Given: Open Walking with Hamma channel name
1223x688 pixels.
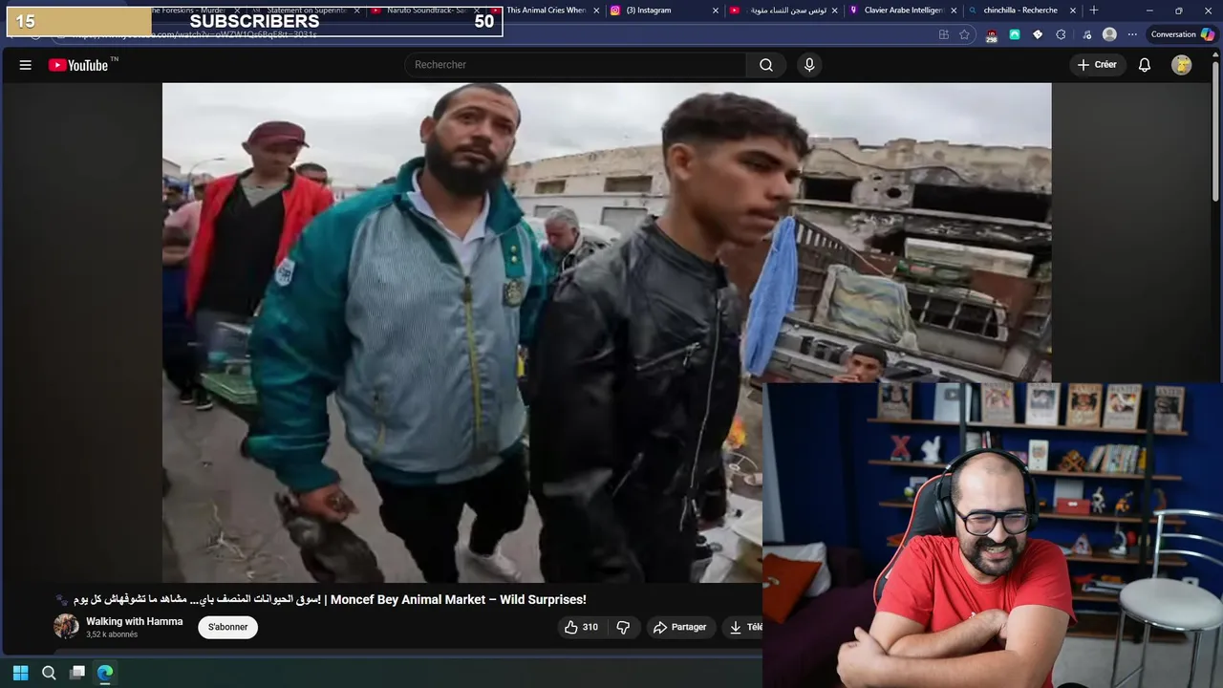Looking at the screenshot, I should point(135,621).
